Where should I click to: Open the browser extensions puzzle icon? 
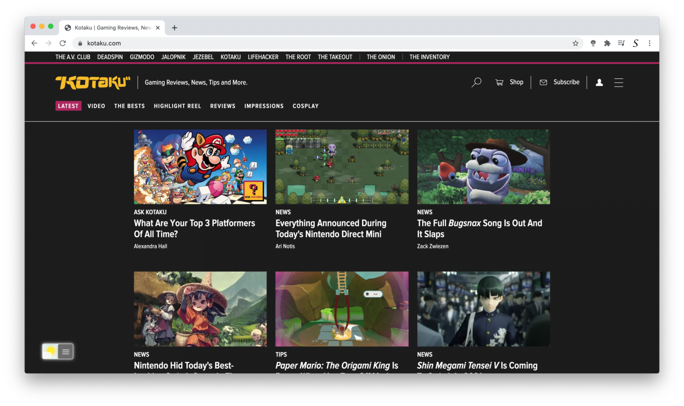607,43
